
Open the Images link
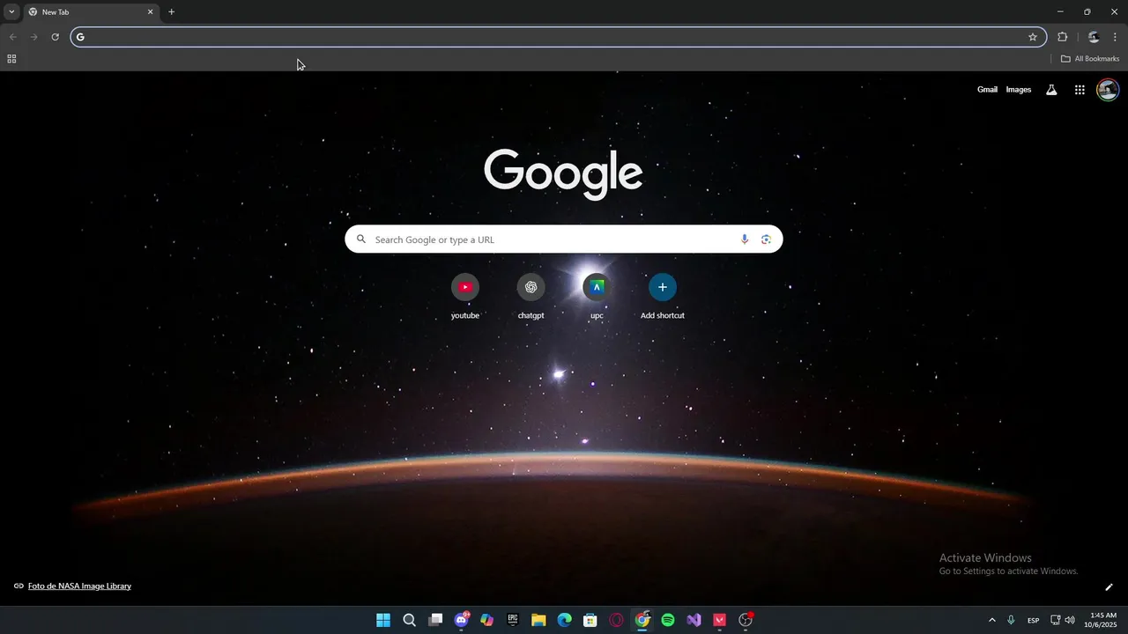tap(1019, 90)
